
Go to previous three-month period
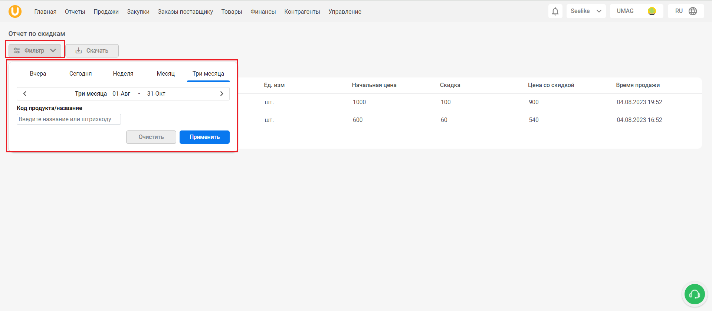(25, 94)
